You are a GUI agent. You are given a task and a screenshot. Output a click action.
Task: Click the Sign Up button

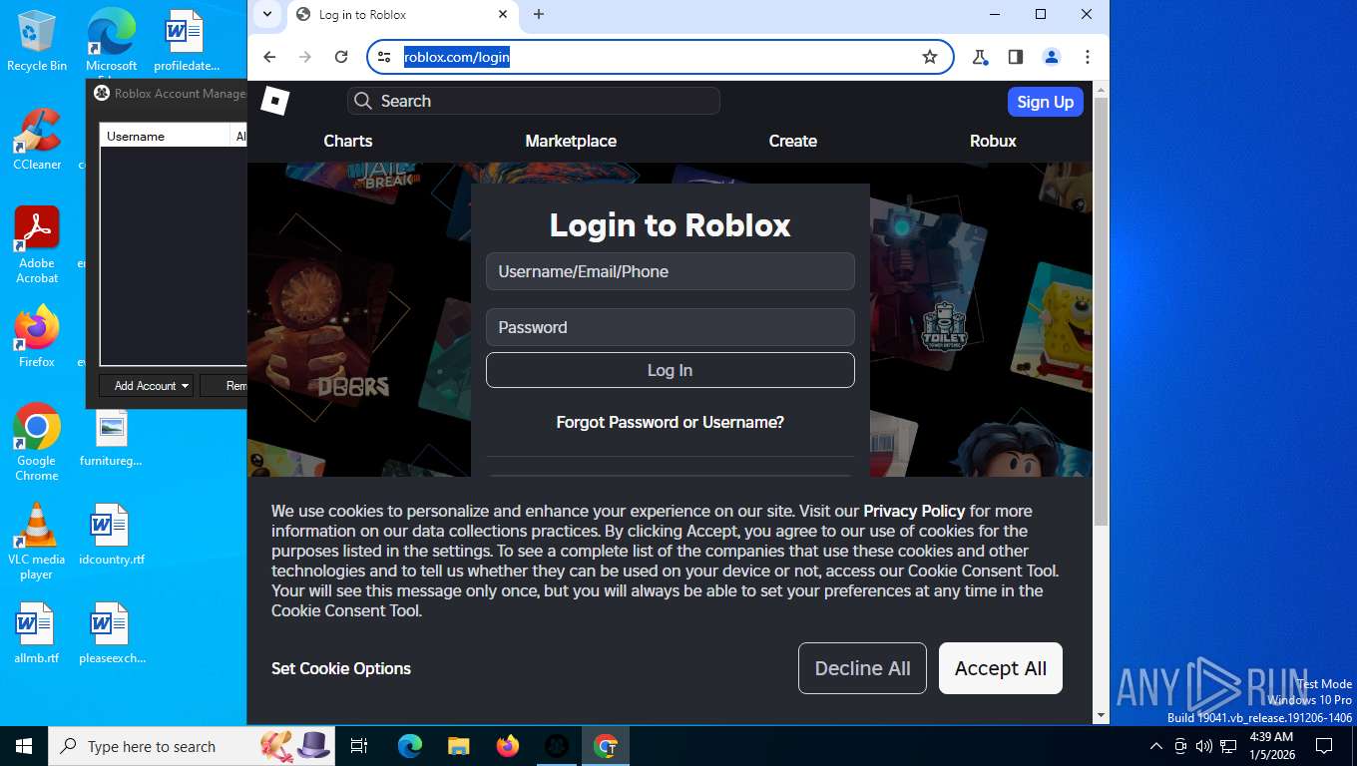click(x=1045, y=102)
